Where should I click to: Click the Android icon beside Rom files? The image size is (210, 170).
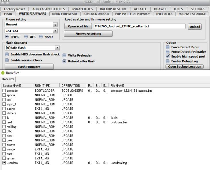[3, 73]
